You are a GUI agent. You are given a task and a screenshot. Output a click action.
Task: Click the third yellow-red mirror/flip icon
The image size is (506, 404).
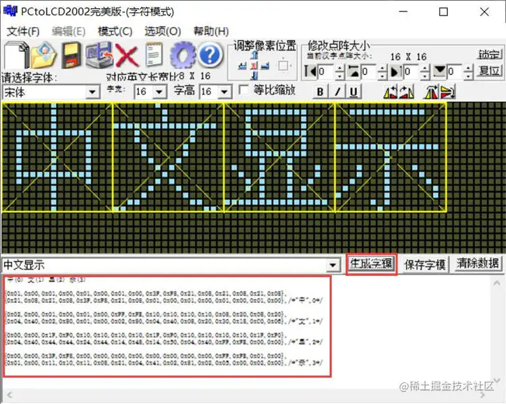click(432, 92)
